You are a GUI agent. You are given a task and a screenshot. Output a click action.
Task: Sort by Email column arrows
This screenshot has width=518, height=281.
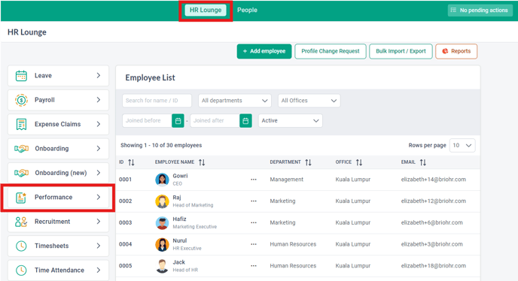[423, 162]
